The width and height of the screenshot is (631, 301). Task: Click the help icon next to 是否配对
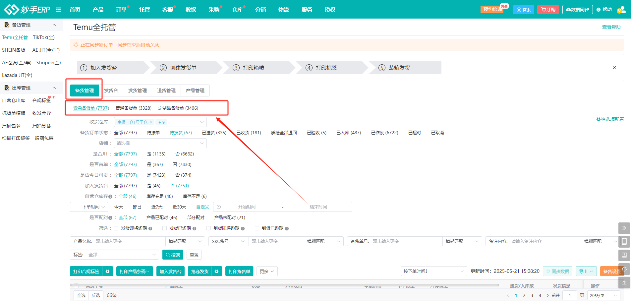click(x=110, y=218)
